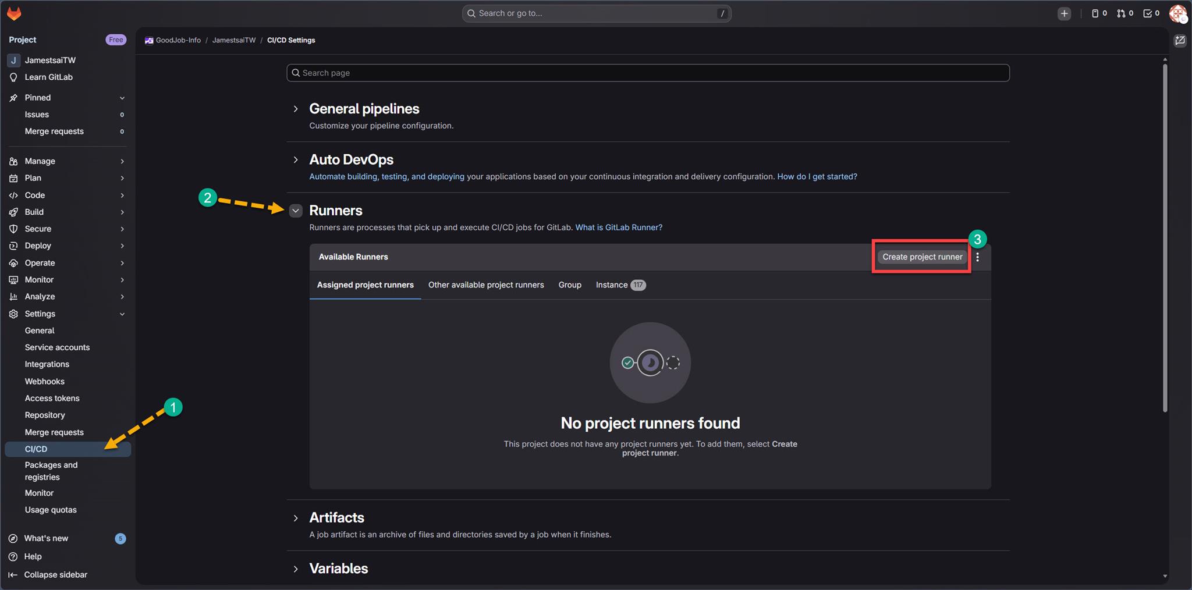Open assigned issues counter icon

pos(1098,13)
